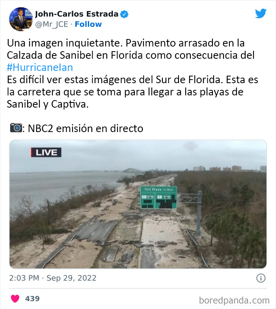
Task: Click the Twitter bird logo
Action: (261, 13)
